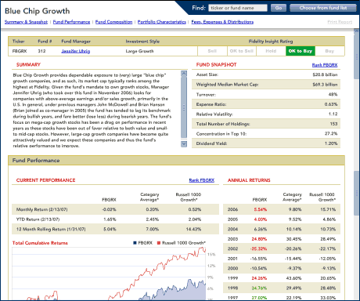Click Relative Volatility value 1.12
360x301 pixels.
pos(333,114)
